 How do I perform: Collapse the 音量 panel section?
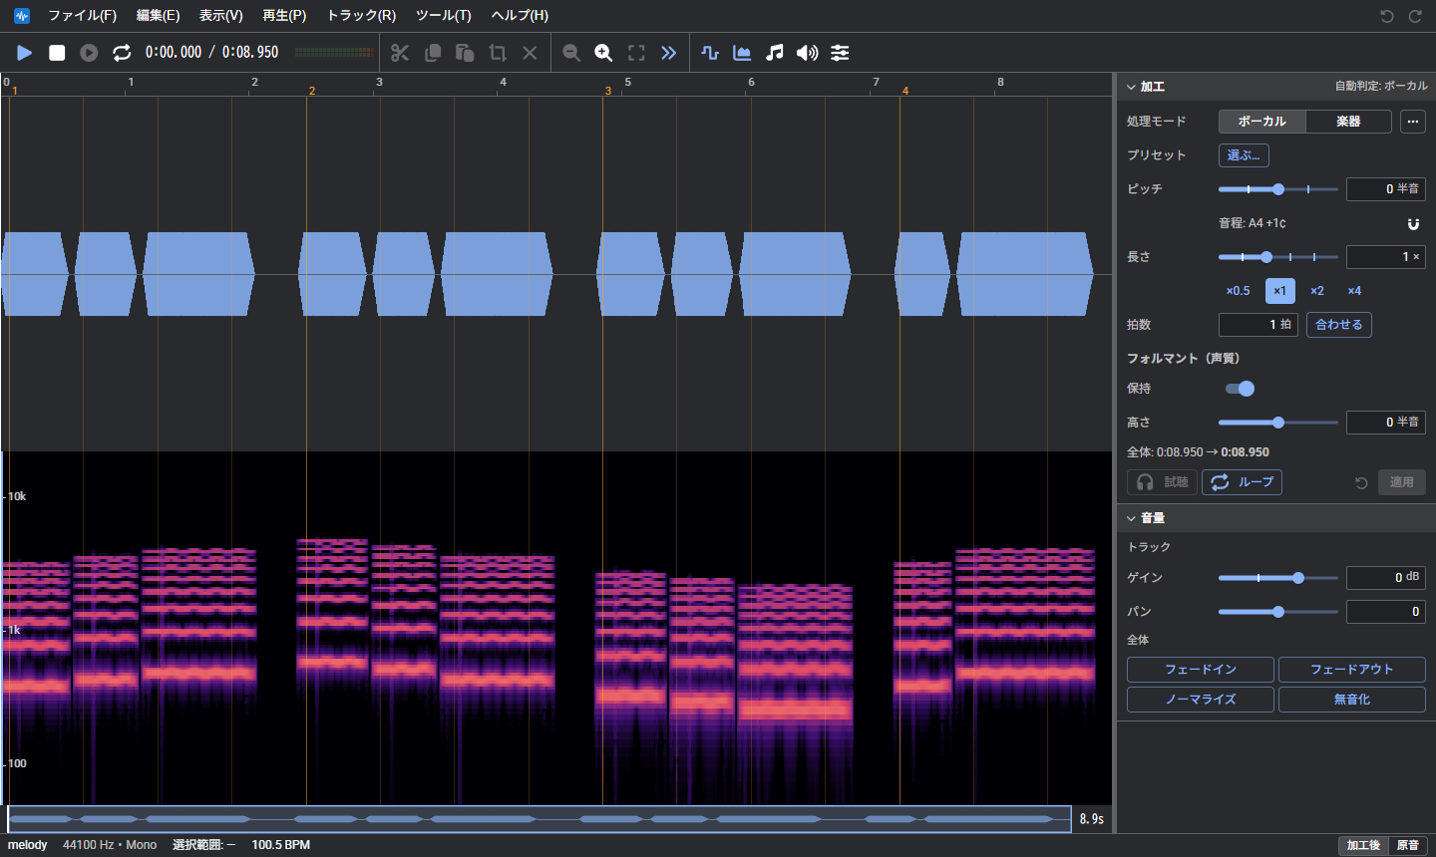(x=1132, y=518)
